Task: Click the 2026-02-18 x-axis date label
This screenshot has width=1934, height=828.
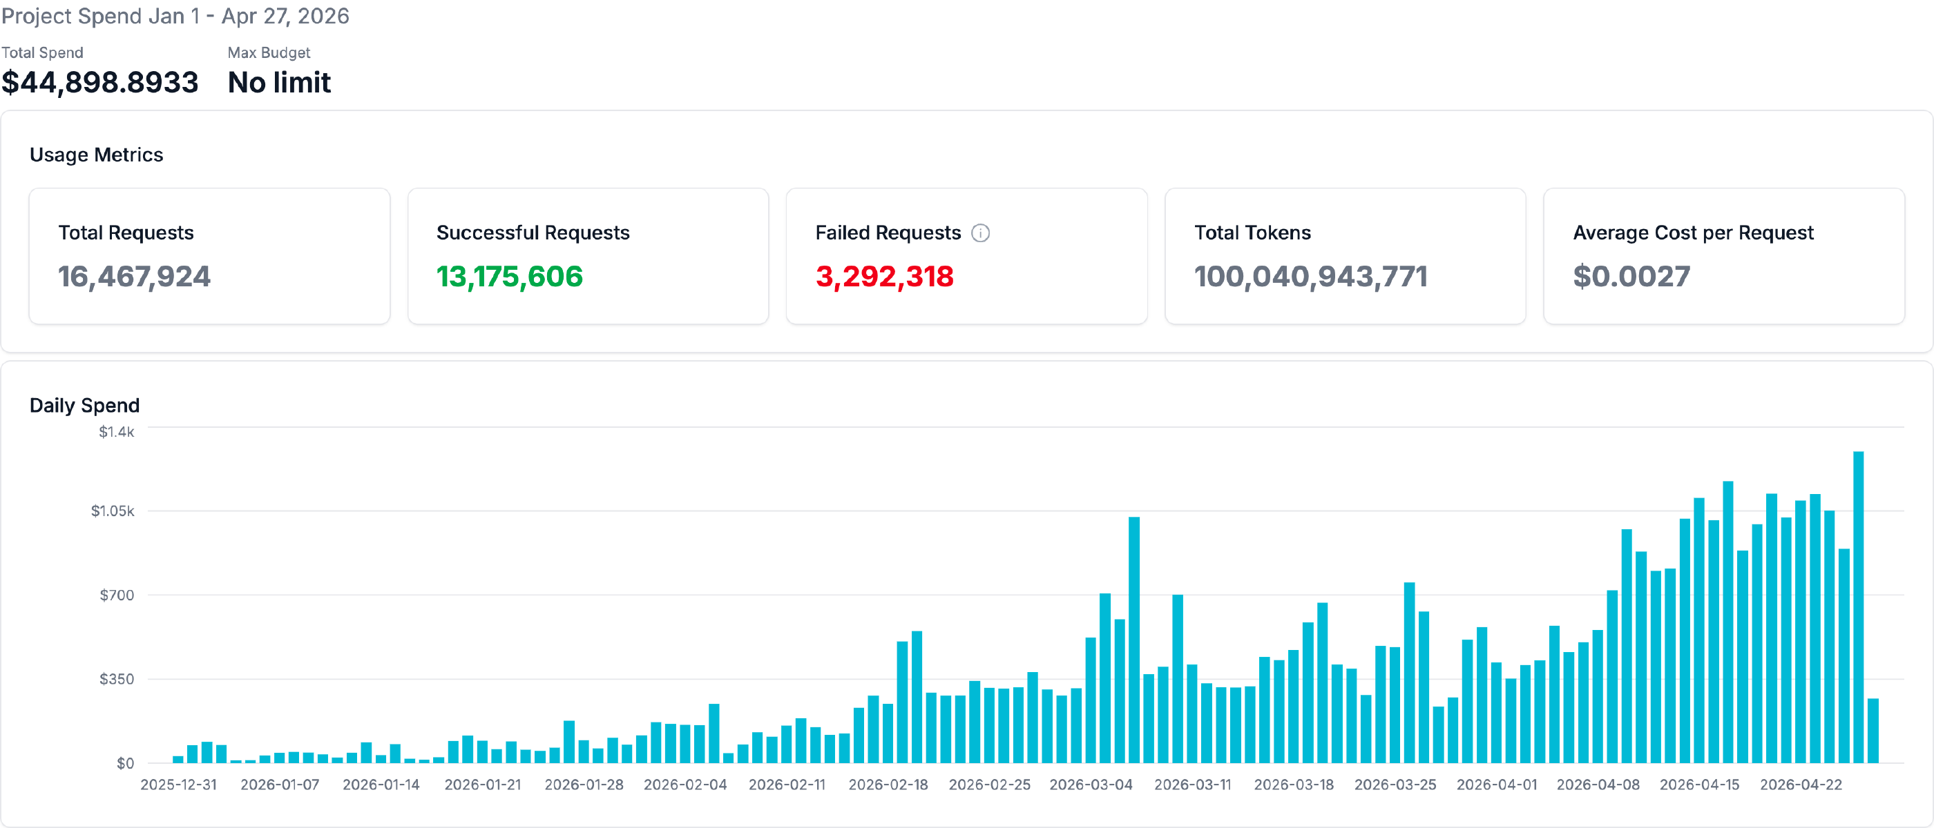Action: tap(888, 785)
